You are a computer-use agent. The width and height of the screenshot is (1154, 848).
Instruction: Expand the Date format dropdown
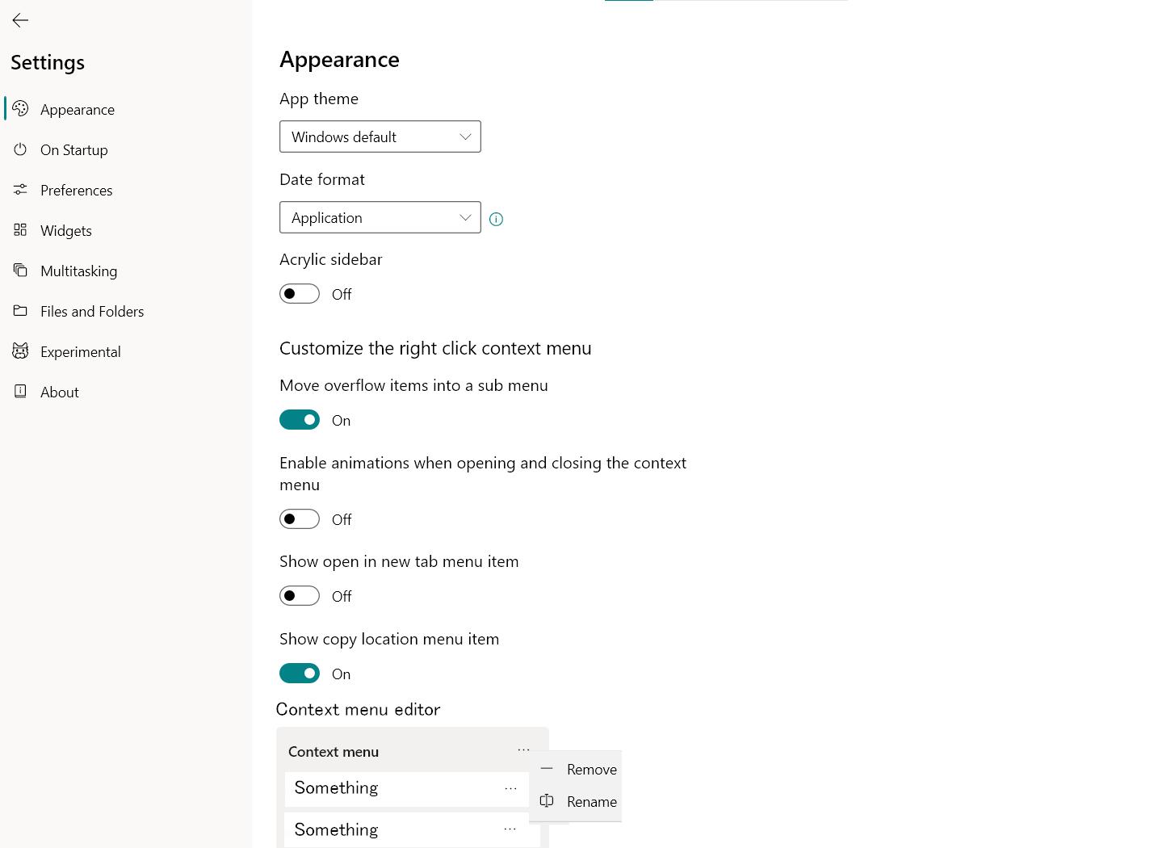coord(380,217)
